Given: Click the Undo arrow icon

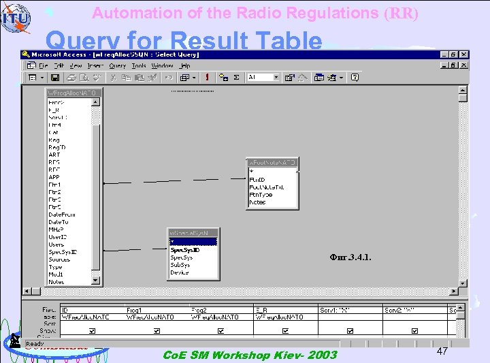Looking at the screenshot, I should [169, 77].
